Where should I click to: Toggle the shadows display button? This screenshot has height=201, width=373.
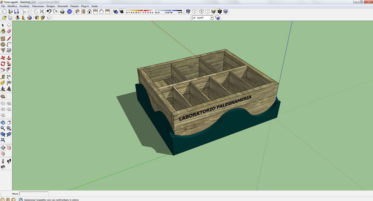[121, 11]
